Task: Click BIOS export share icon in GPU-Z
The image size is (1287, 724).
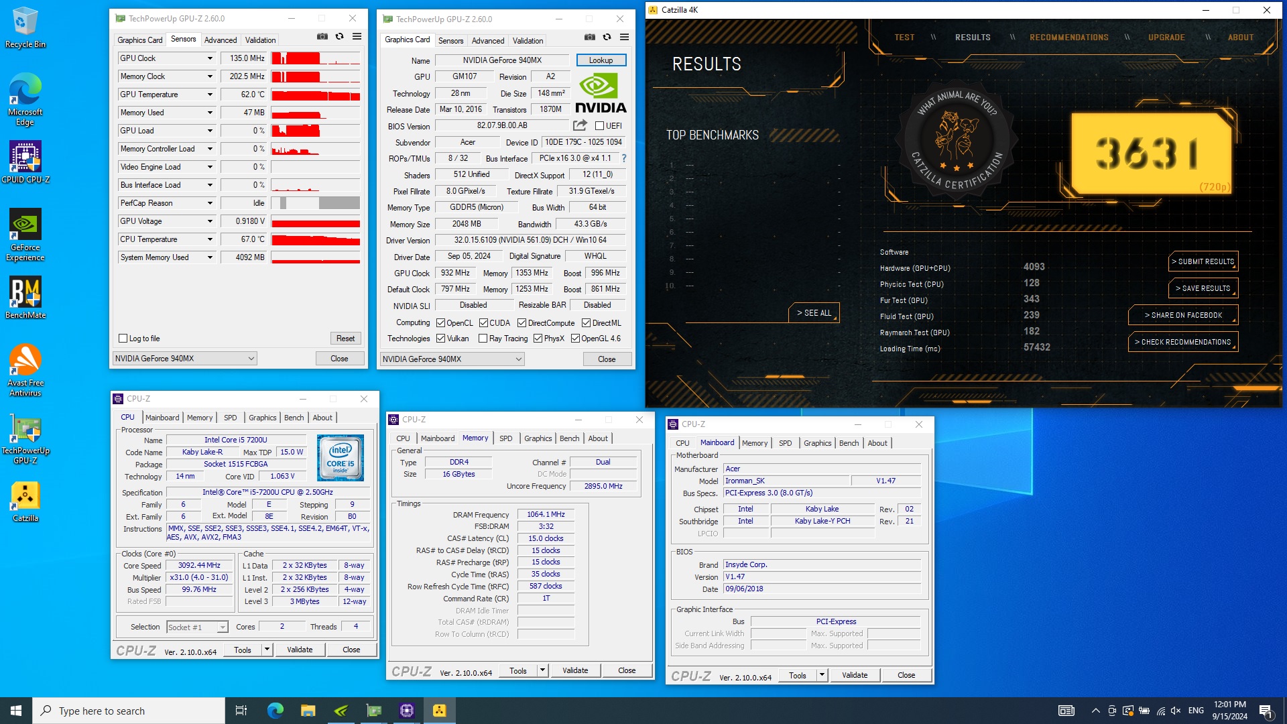Action: point(580,125)
